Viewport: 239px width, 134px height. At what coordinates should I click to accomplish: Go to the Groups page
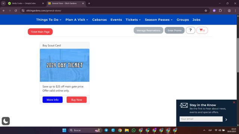point(183,20)
